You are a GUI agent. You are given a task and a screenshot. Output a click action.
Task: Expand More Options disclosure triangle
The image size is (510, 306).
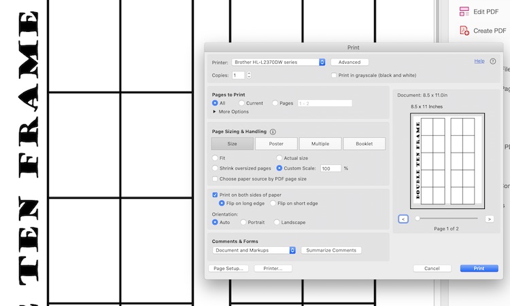point(214,112)
